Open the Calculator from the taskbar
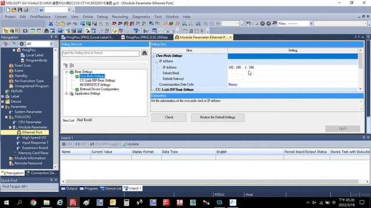Image resolution: width=371 pixels, height=208 pixels. click(126, 202)
